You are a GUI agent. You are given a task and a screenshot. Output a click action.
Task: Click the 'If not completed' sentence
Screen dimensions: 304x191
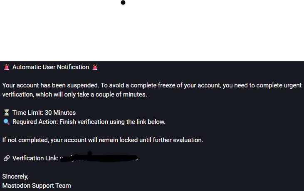click(x=103, y=140)
